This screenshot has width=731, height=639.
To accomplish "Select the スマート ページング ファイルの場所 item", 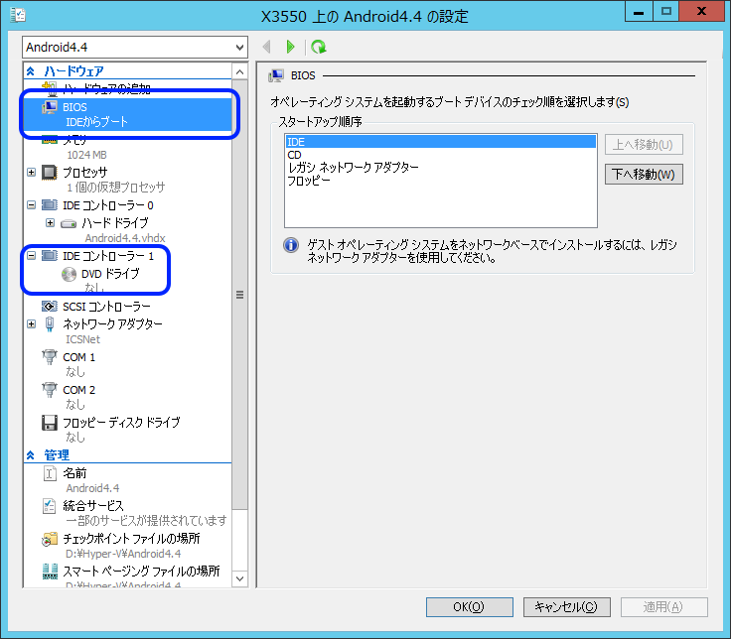I will (x=141, y=571).
